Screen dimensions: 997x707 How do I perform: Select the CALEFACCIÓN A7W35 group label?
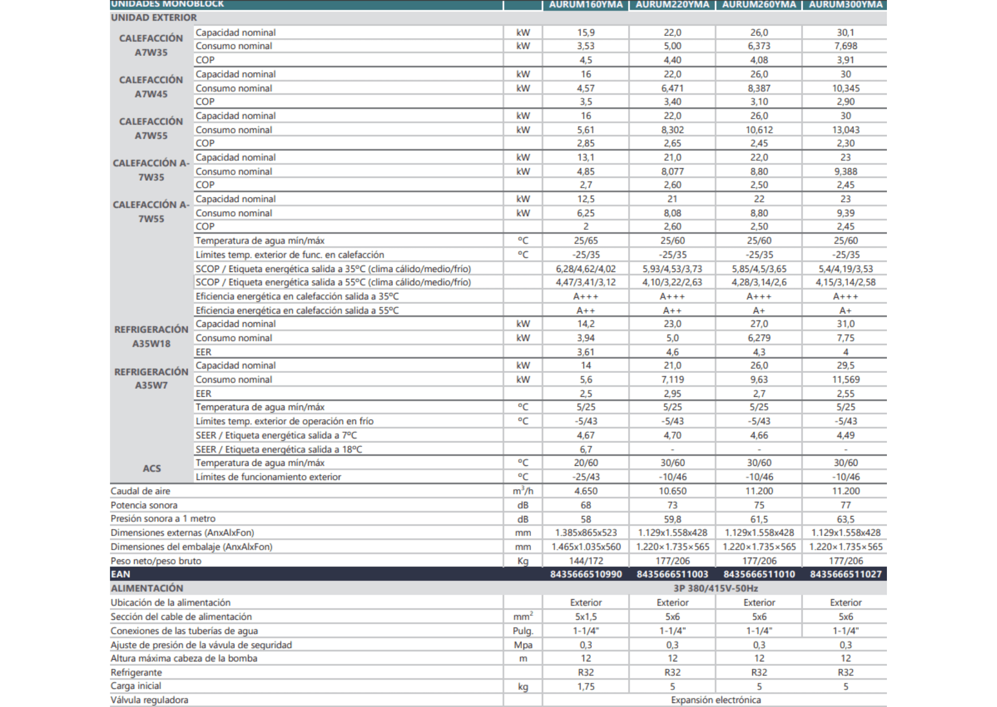click(151, 46)
